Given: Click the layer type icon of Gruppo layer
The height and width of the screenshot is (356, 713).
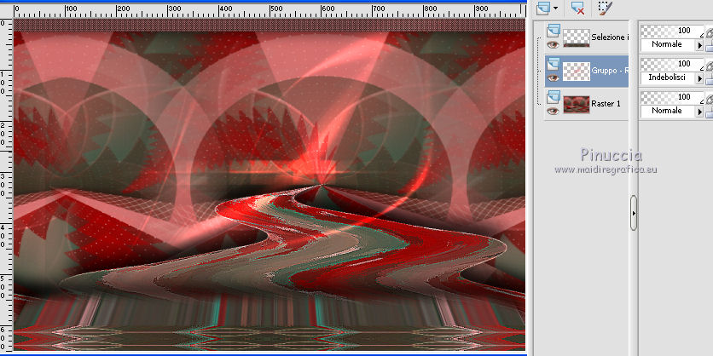Looking at the screenshot, I should click(x=553, y=64).
